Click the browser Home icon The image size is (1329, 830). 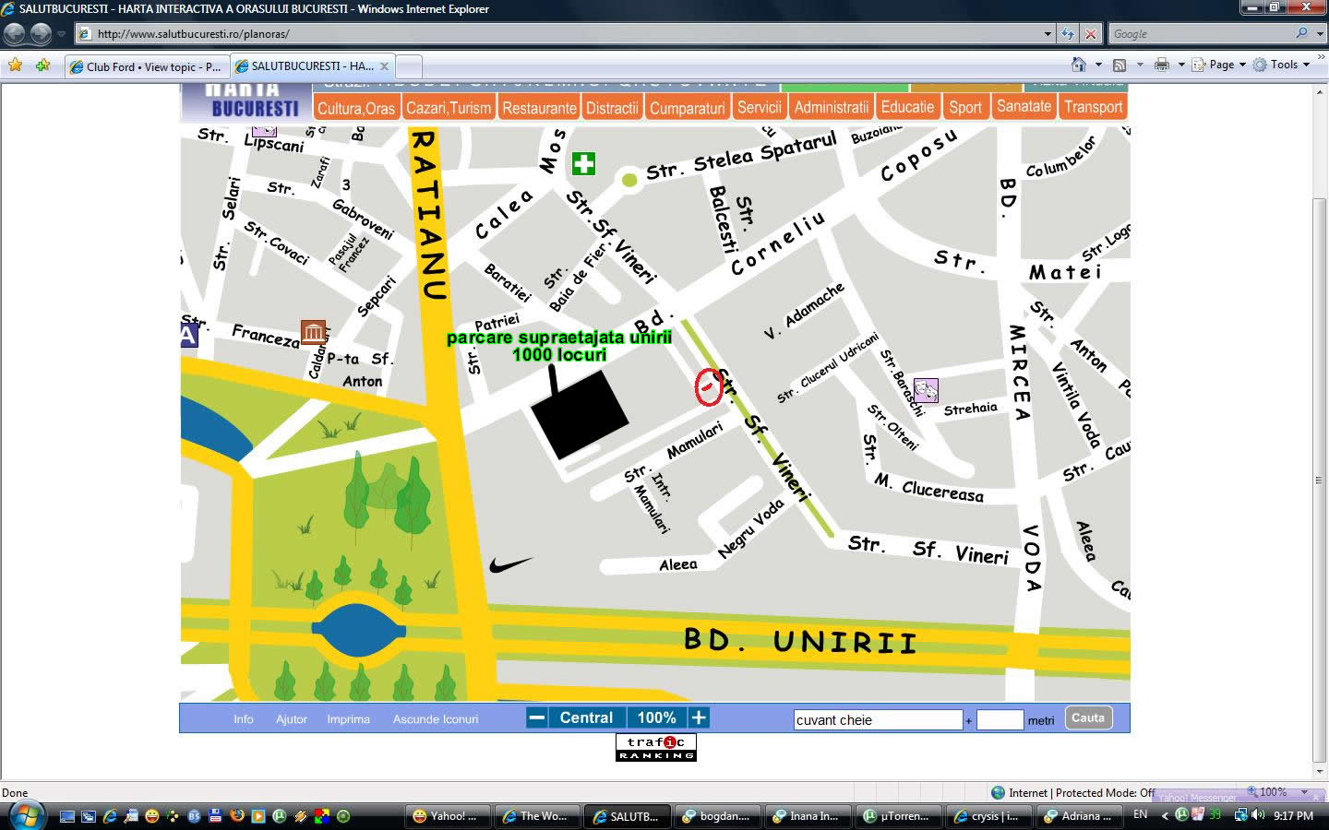(1078, 65)
